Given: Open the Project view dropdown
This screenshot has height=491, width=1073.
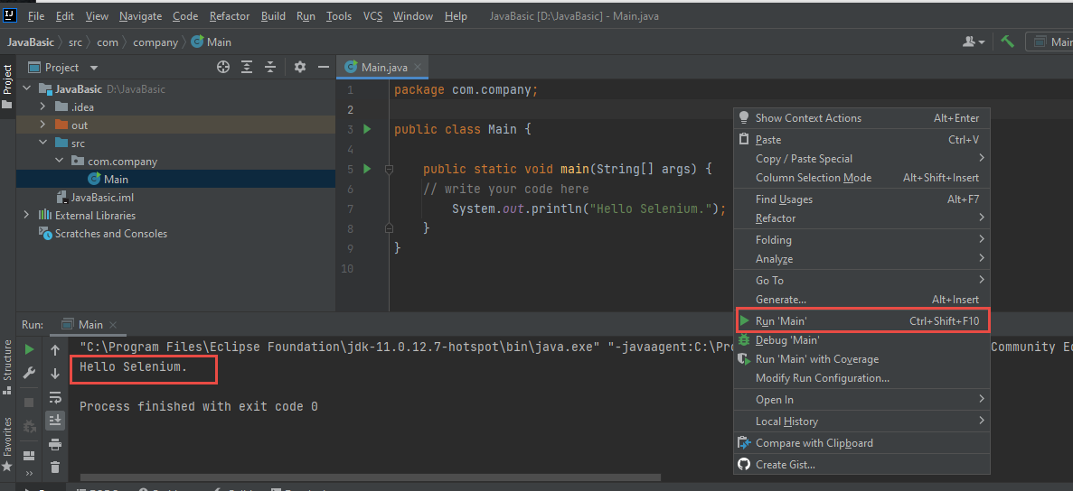Looking at the screenshot, I should (94, 68).
